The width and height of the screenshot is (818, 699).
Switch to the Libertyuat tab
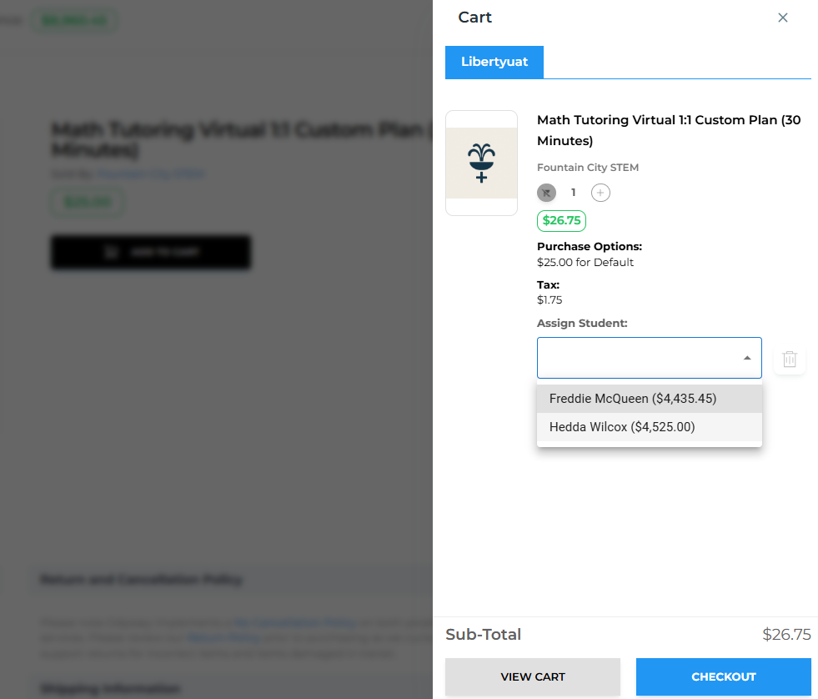(494, 63)
